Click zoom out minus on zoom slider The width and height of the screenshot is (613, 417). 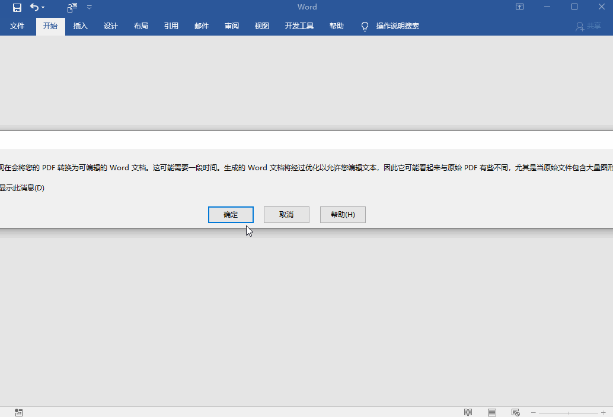tap(532, 412)
